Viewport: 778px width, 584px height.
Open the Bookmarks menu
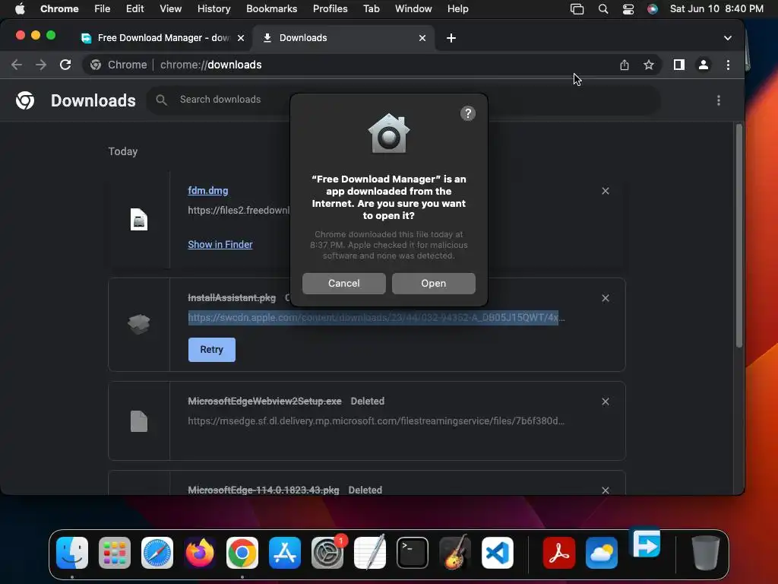pyautogui.click(x=271, y=8)
